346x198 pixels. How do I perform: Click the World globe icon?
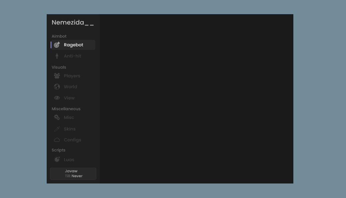coord(57,87)
